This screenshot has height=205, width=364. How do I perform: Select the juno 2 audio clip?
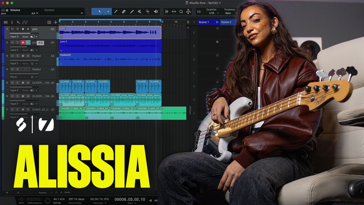[110, 46]
